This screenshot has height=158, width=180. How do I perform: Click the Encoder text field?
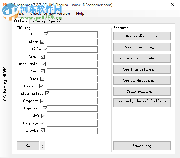72,131
